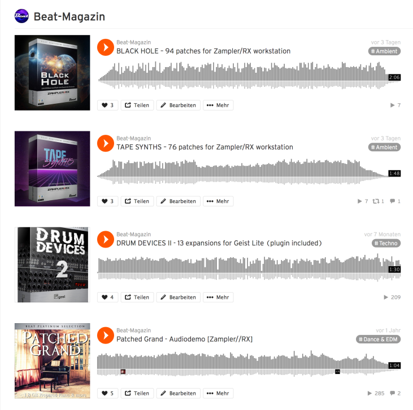The image size is (413, 410).
Task: Share the TAPE SYNTHS track via Teilen
Action: (x=137, y=201)
